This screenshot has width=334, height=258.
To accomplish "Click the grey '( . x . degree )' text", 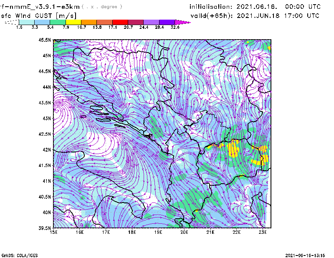I will click(102, 7).
